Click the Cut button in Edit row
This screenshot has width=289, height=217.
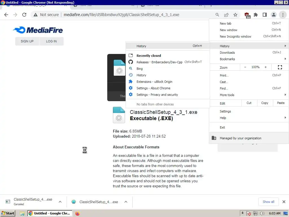(249, 103)
